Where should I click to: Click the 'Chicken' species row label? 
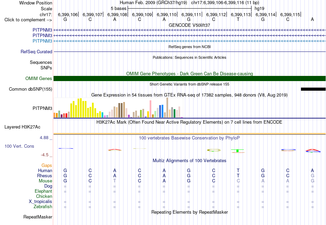(44, 196)
